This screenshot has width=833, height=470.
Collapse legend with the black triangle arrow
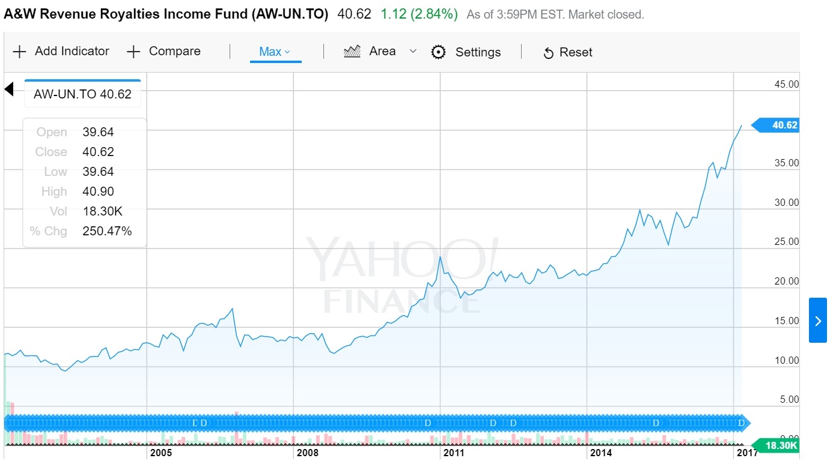point(8,90)
